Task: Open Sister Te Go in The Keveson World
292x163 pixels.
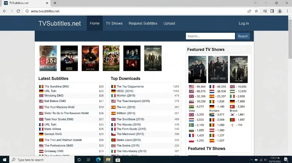Action: pyautogui.click(x=66, y=113)
